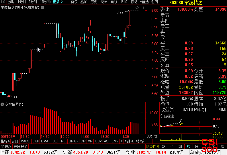The width and height of the screenshot is (227, 155).
Task: Expand the 扩展 panel
Action: 6,146
